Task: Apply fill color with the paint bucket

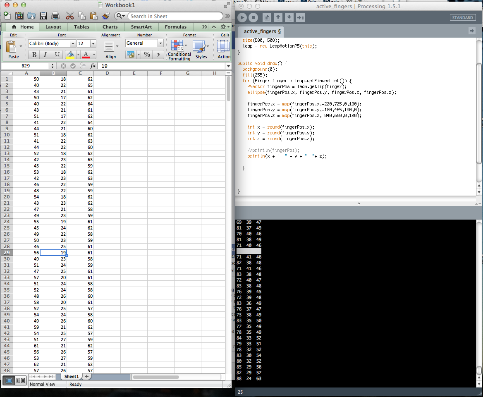Action: tap(70, 55)
